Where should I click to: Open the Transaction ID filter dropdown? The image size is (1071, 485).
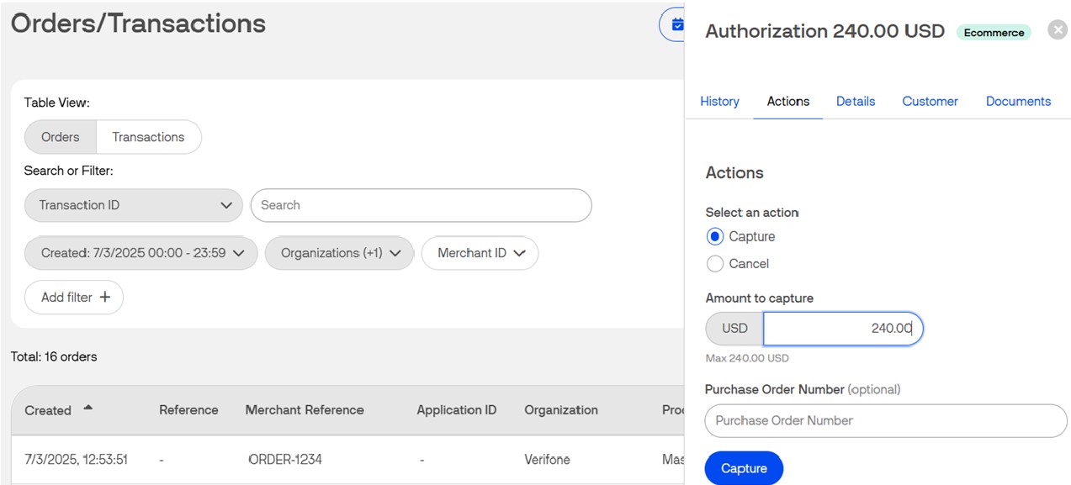point(134,205)
